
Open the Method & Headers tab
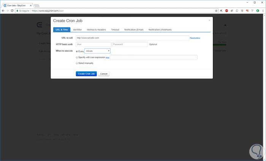[97, 30]
